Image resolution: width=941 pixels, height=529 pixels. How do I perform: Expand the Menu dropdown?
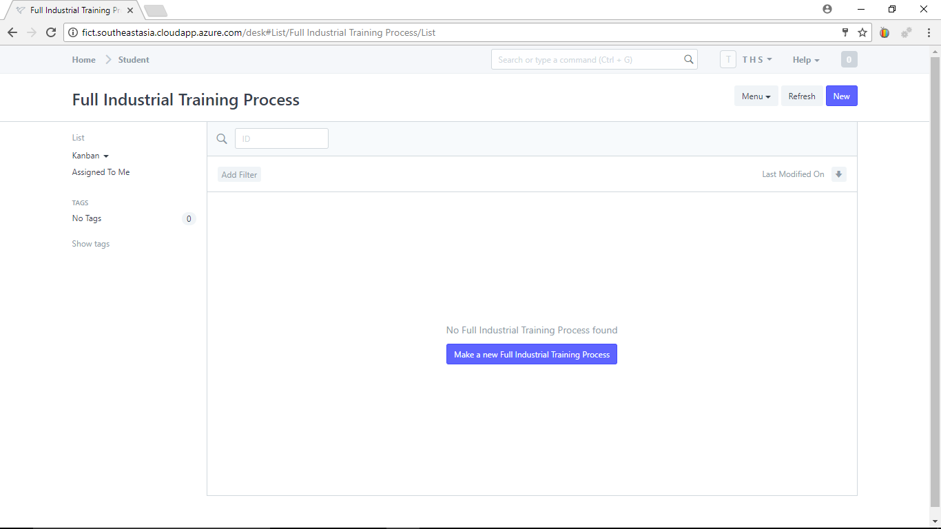[756, 96]
